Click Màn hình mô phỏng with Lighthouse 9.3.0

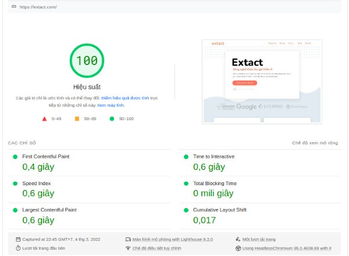click(172, 239)
